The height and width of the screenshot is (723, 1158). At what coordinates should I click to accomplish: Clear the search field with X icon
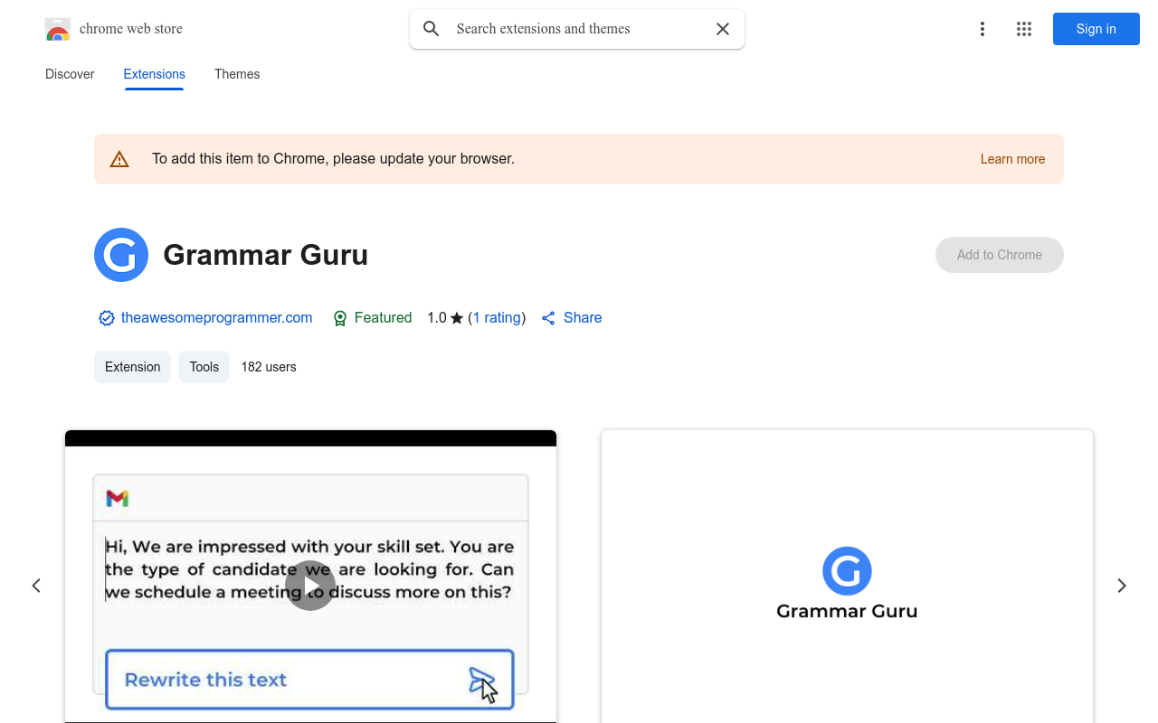click(723, 29)
